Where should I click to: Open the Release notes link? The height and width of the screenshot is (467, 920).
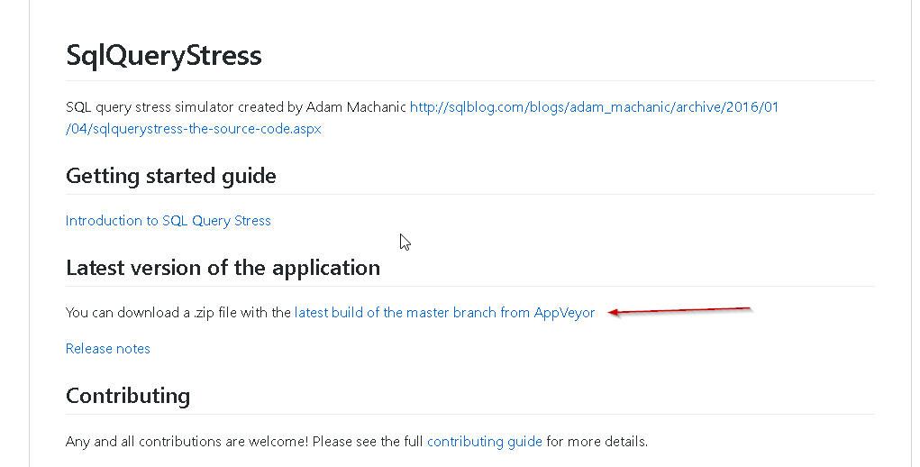(x=108, y=349)
